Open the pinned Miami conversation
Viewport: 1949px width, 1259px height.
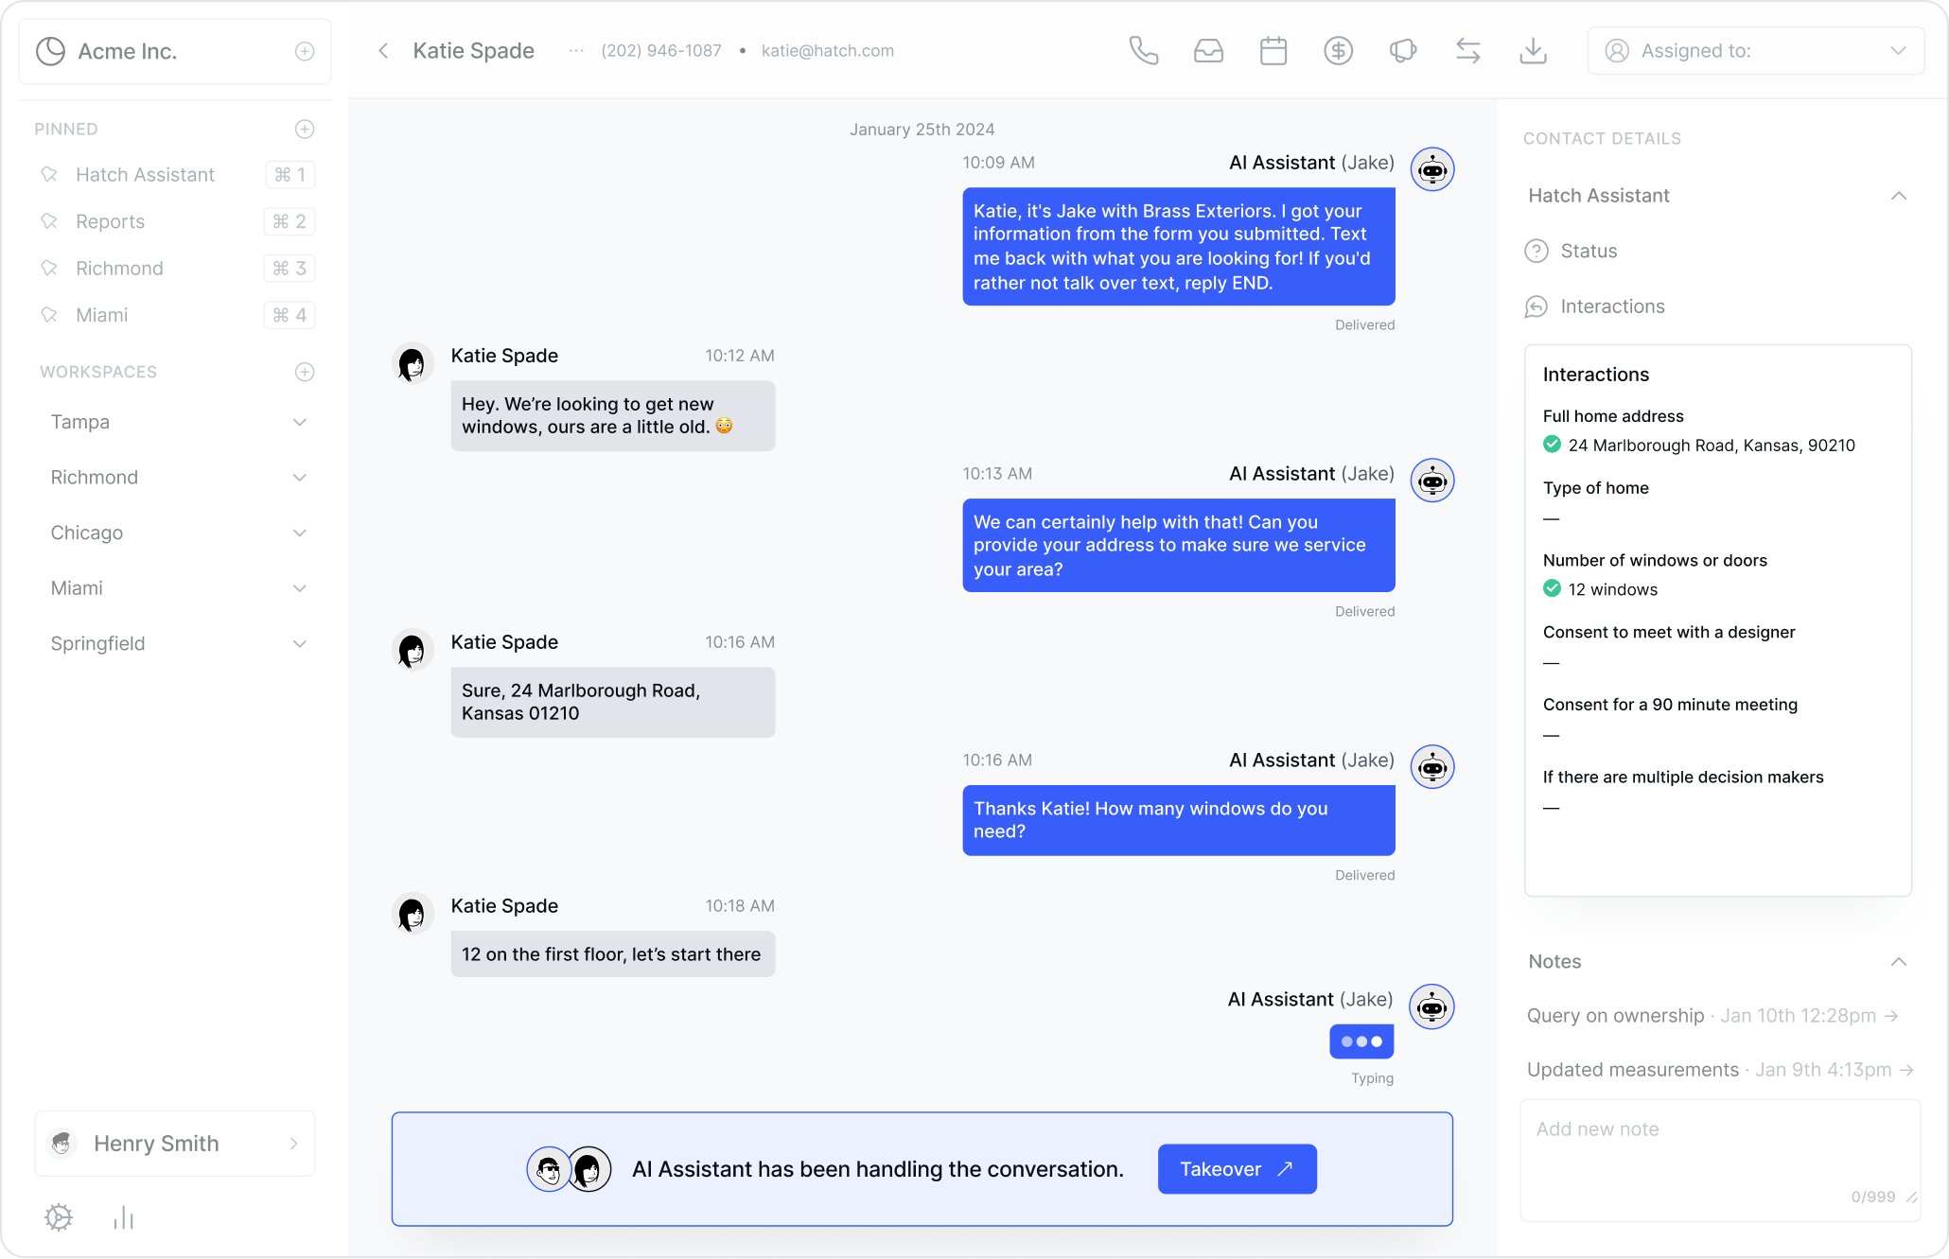101,315
